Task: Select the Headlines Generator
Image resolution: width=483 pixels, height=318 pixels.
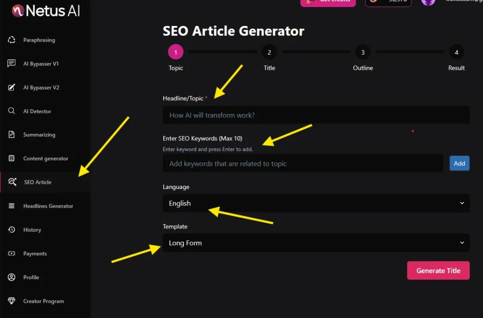Action: [48, 206]
